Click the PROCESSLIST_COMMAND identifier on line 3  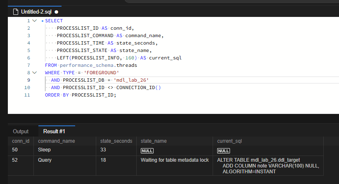(85, 35)
